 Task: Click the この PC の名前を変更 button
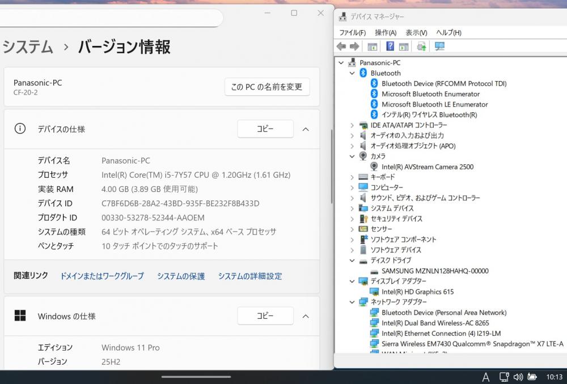(267, 87)
